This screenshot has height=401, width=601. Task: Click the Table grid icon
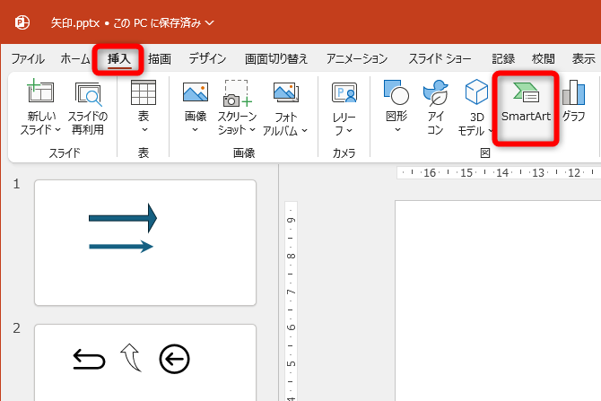144,92
